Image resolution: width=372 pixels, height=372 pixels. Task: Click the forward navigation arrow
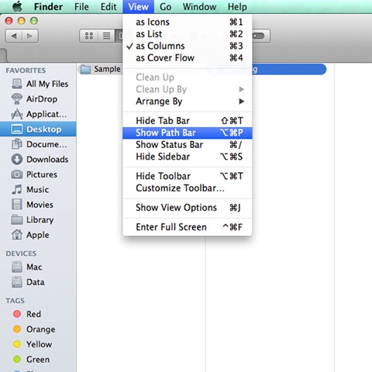point(30,36)
